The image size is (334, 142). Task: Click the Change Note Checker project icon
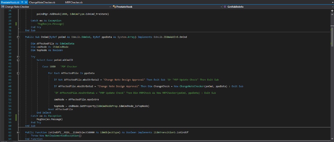pos(2,7)
